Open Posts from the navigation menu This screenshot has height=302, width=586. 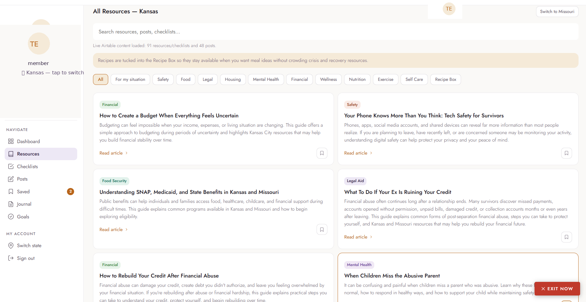41,179
